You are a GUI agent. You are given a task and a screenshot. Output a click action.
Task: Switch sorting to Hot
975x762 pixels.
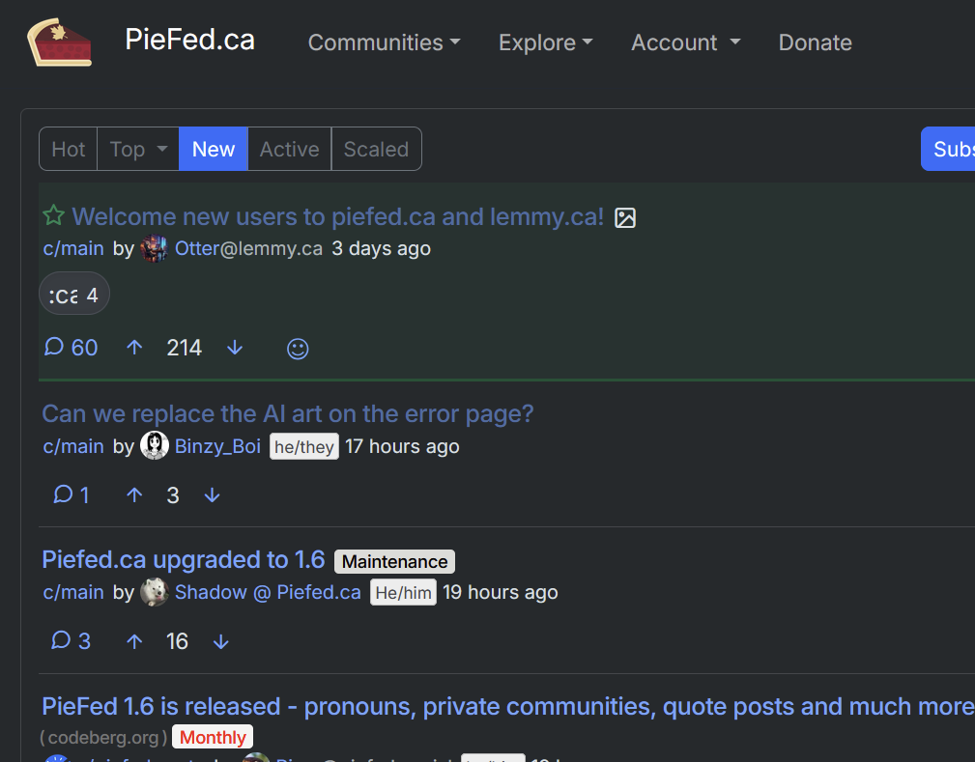(x=69, y=149)
